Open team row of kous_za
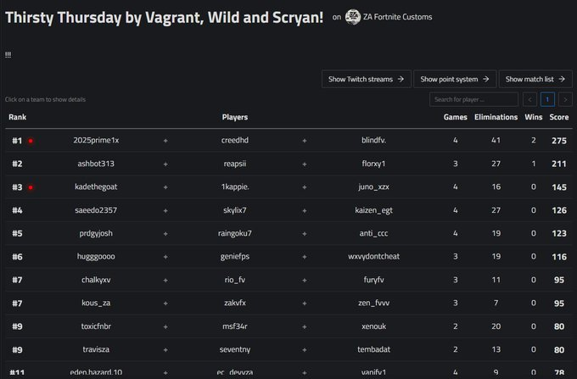Screen dimensions: 577x379 click(288, 304)
